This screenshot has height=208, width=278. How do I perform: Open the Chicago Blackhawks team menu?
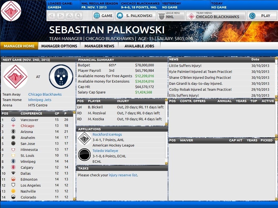pos(216,16)
